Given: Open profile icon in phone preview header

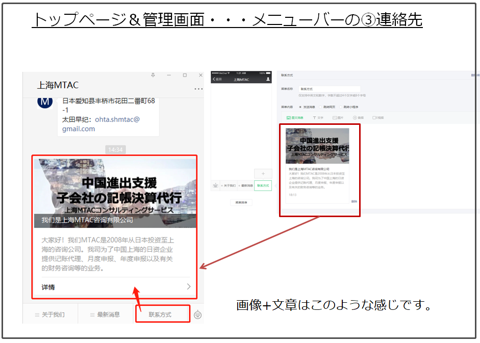Looking at the screenshot, I should click(268, 79).
